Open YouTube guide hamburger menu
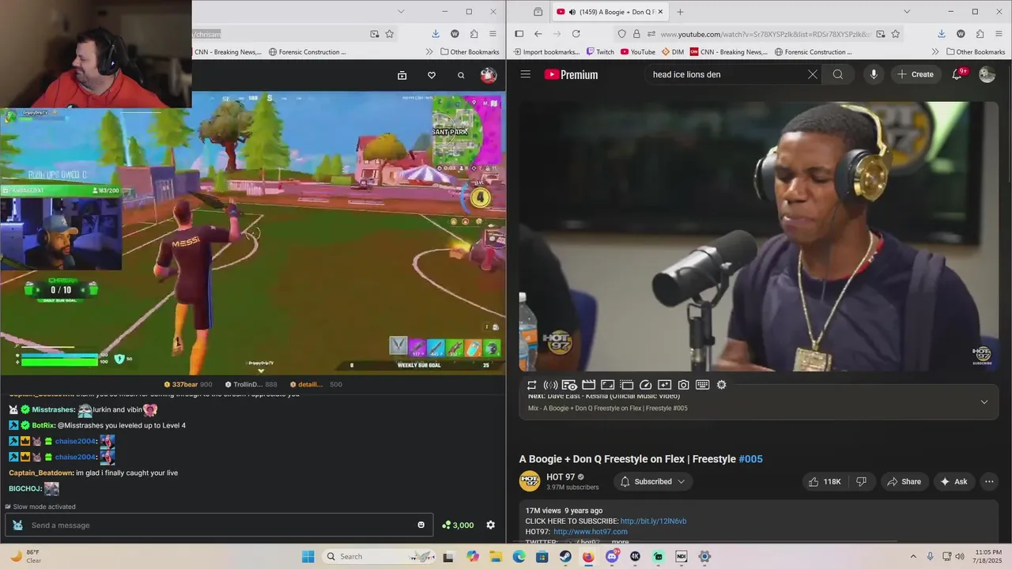1012x569 pixels. (x=525, y=74)
